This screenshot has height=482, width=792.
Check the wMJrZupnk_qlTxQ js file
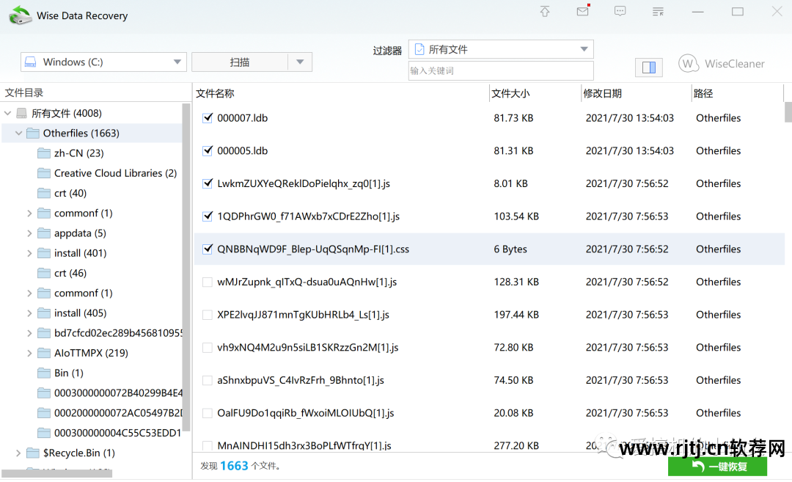(x=207, y=281)
